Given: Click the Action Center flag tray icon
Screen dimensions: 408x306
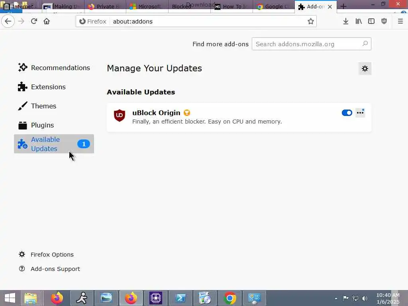Looking at the screenshot, I should click(345, 298).
